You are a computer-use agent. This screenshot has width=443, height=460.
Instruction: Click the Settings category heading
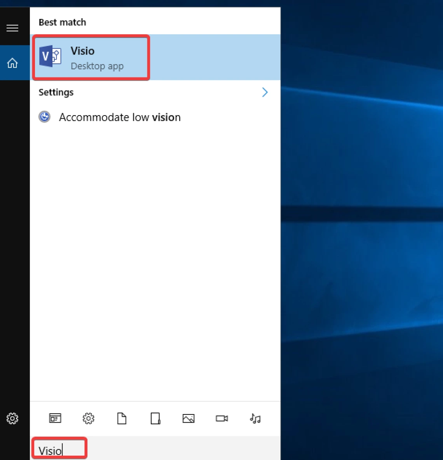[x=56, y=93]
